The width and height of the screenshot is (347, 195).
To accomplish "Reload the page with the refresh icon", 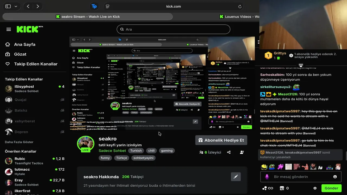I will [x=240, y=6].
